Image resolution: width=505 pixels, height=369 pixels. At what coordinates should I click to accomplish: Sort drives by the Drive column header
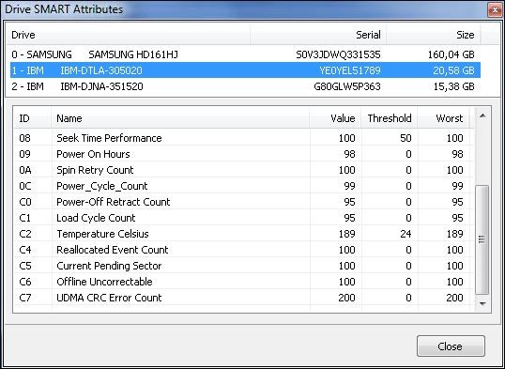click(129, 35)
